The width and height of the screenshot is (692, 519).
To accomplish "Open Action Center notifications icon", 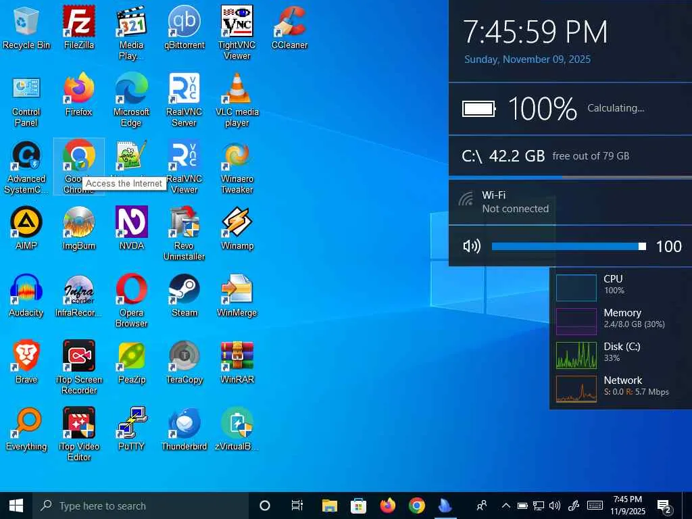I will pos(664,507).
